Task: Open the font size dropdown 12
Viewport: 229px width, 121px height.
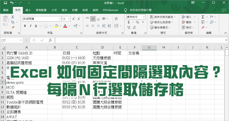Action: pyautogui.click(x=69, y=19)
